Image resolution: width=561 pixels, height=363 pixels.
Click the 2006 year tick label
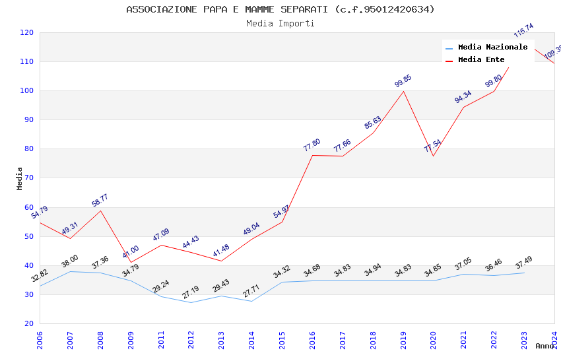40,340
